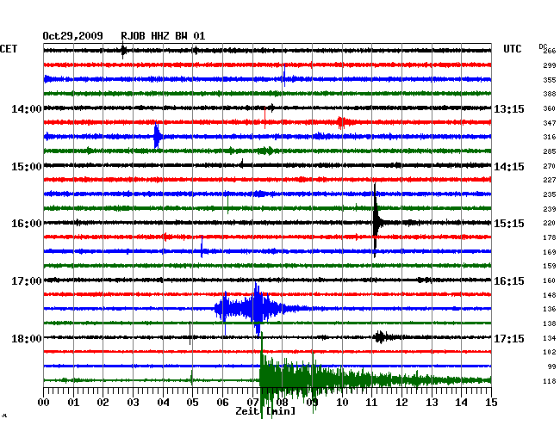The height and width of the screenshot is (425, 560).
Task: Click the 04 minute axis label
Action: (x=163, y=403)
